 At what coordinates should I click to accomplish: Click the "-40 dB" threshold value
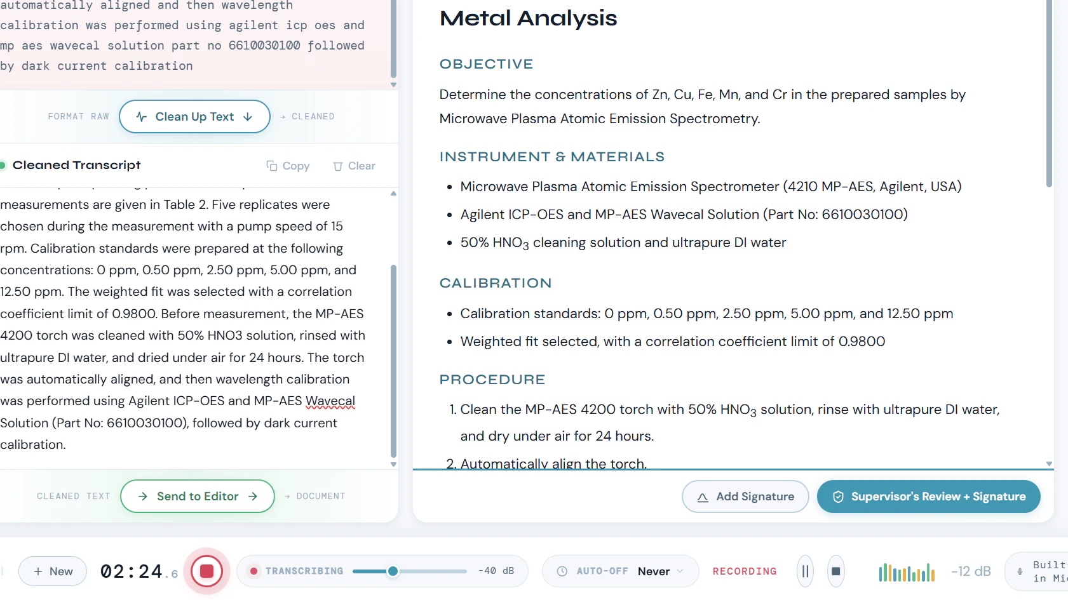tap(496, 571)
